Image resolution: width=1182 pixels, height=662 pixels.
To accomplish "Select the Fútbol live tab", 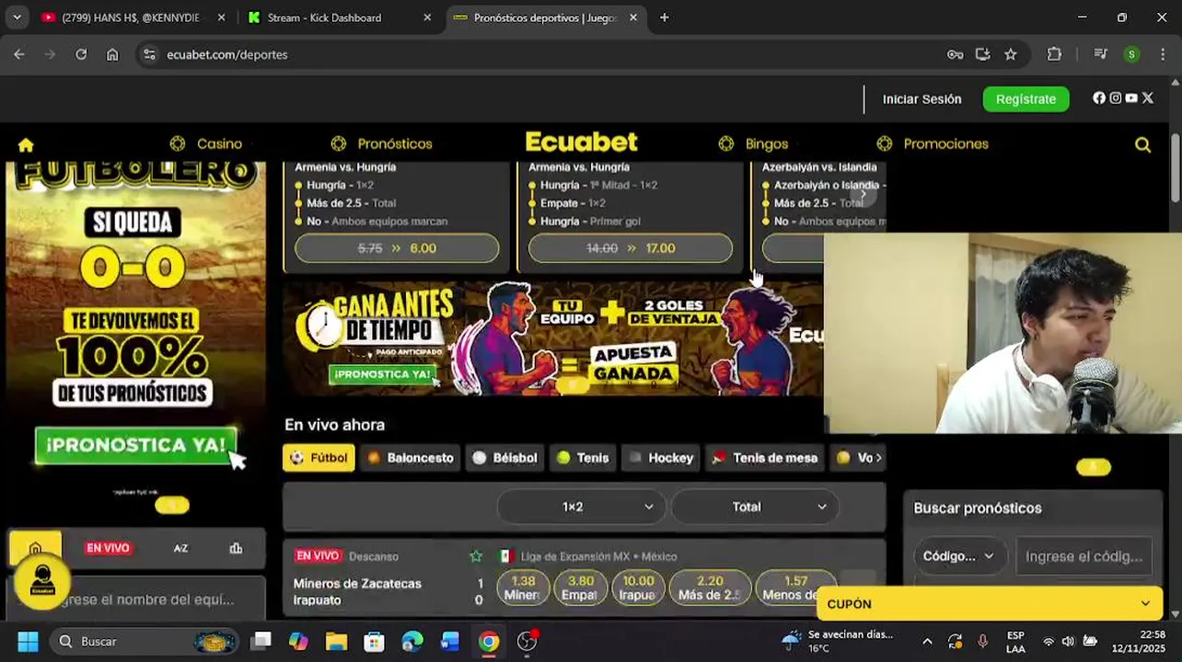I will tap(319, 458).
